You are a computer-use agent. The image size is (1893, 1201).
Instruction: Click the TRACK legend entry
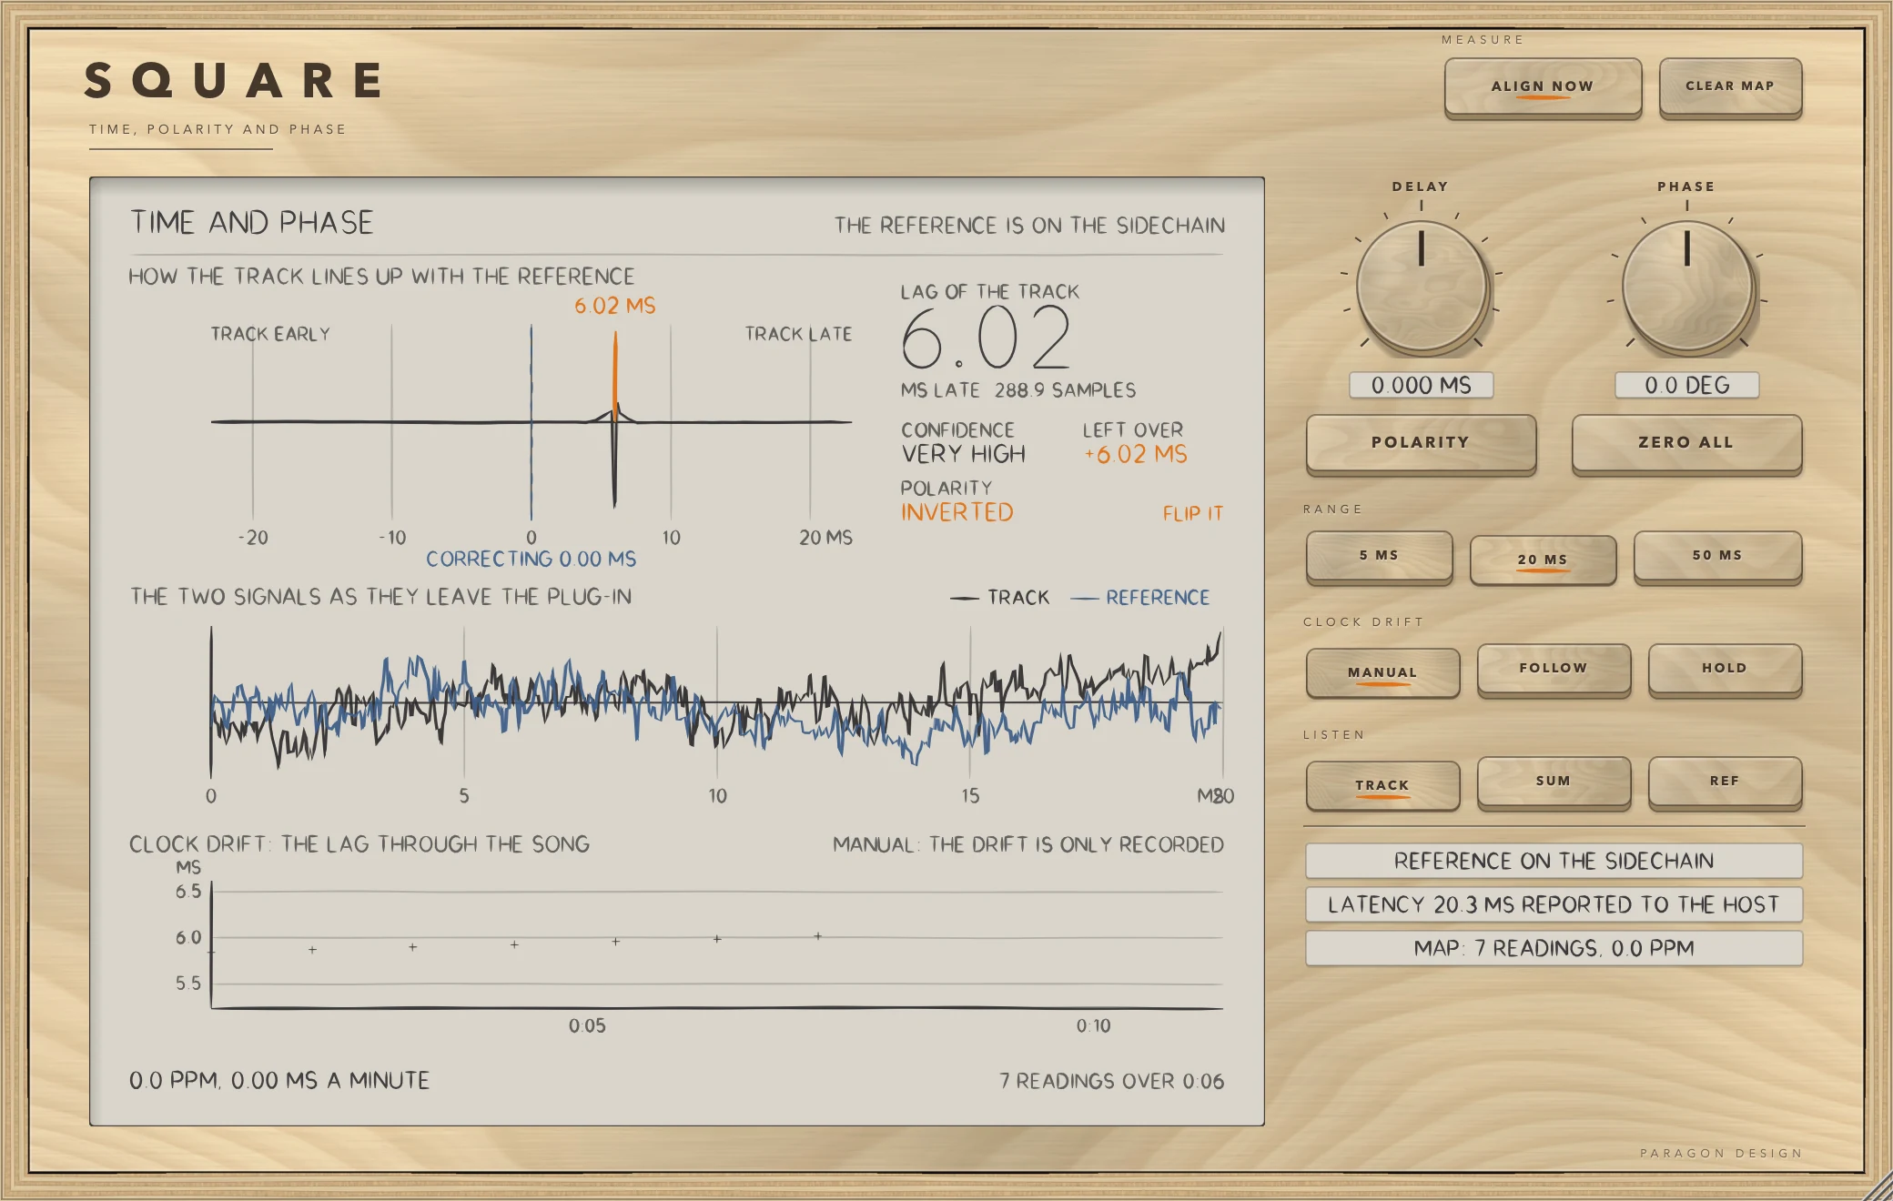pos(1000,598)
